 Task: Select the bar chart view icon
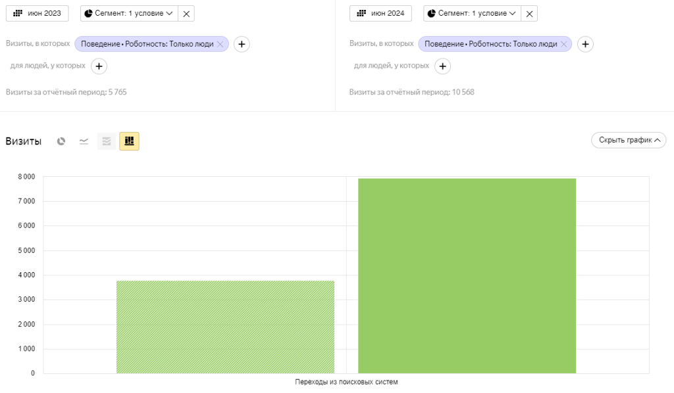tap(129, 141)
